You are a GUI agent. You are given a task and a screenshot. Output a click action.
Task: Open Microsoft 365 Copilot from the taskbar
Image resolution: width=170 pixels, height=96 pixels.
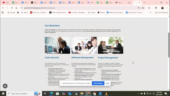(x=63, y=93)
